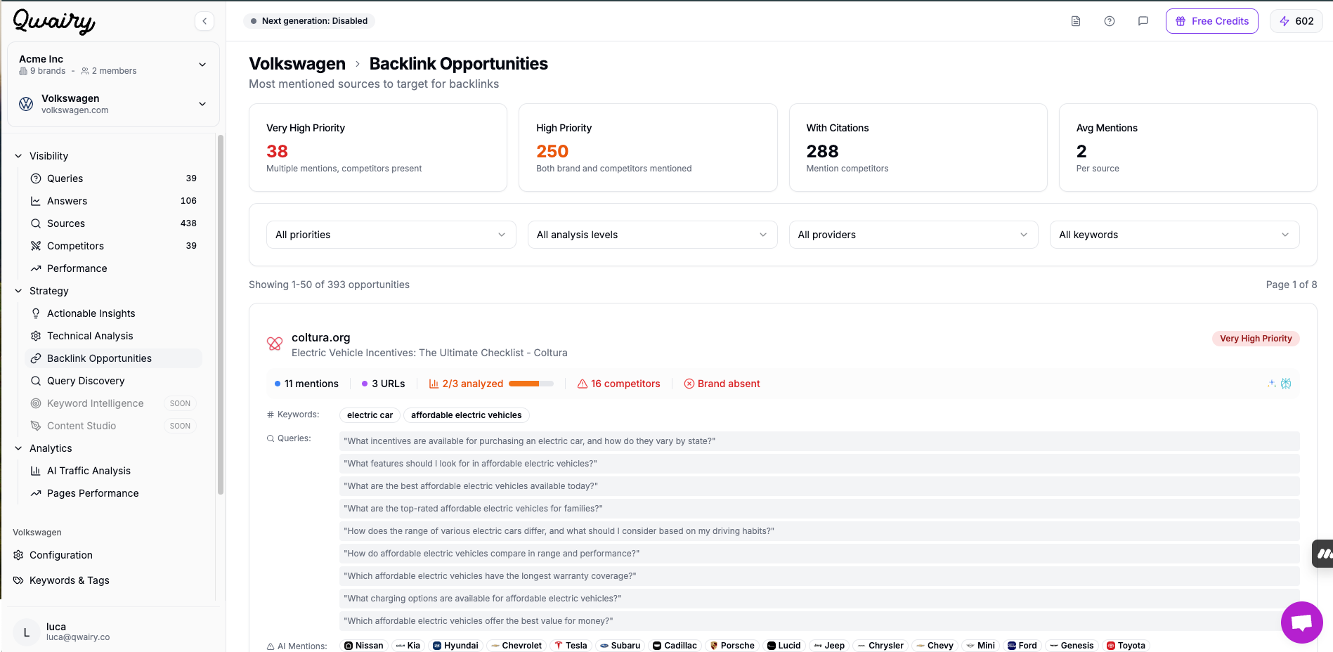
Task: Click the query about electric car incentives by state
Action: coord(819,441)
